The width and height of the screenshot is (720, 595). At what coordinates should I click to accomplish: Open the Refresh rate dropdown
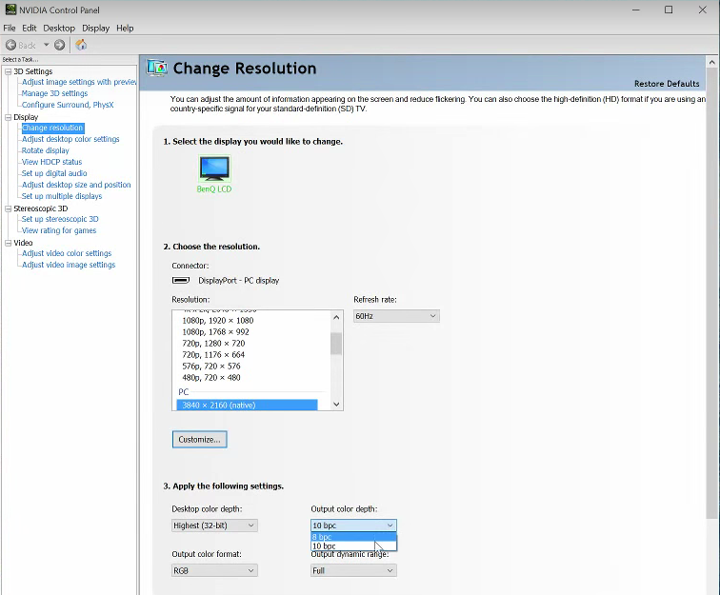pyautogui.click(x=395, y=316)
